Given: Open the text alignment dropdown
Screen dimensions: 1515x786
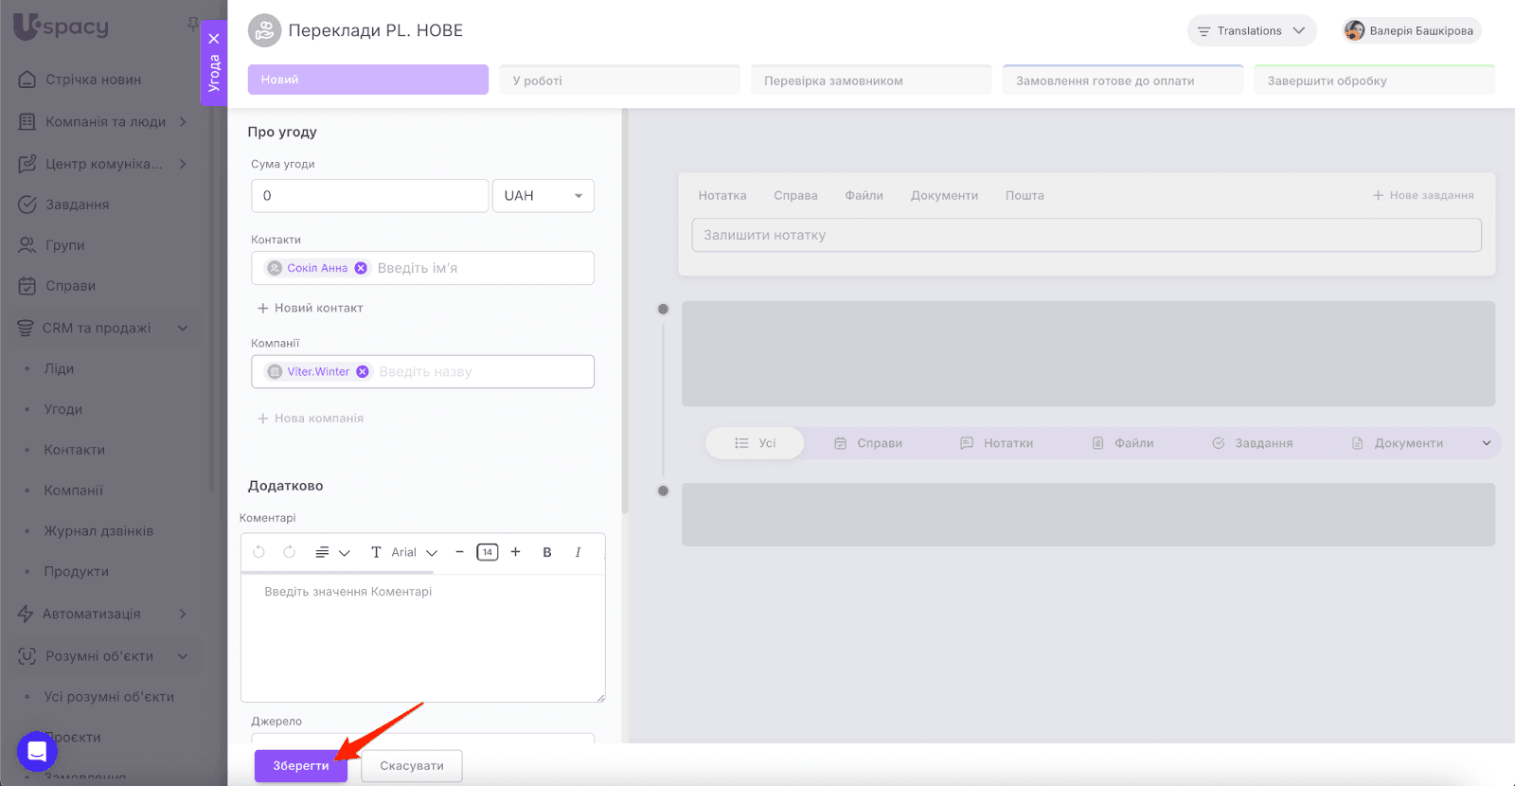Looking at the screenshot, I should click(331, 552).
